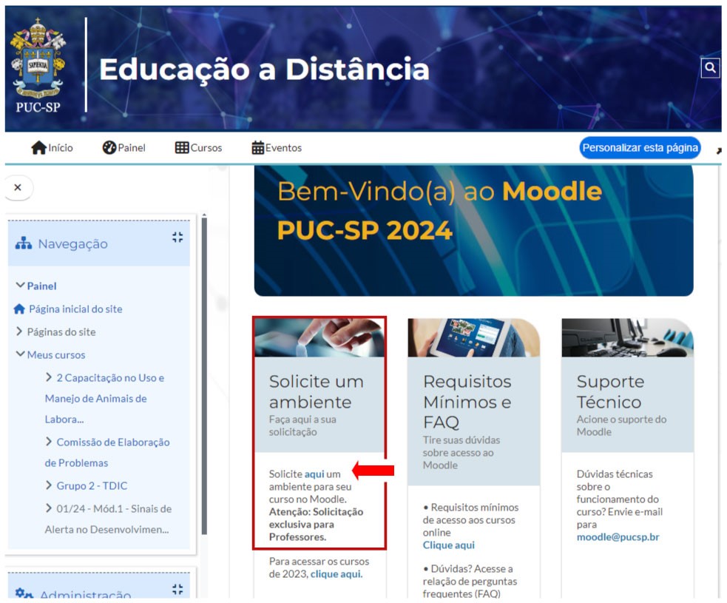Expand Comissão de Elaboração de Problemas chevron
The width and height of the screenshot is (727, 603).
(49, 441)
